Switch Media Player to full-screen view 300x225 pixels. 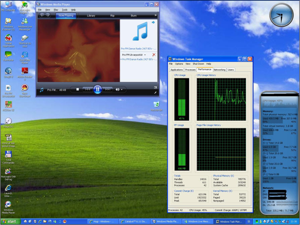[x=156, y=87]
